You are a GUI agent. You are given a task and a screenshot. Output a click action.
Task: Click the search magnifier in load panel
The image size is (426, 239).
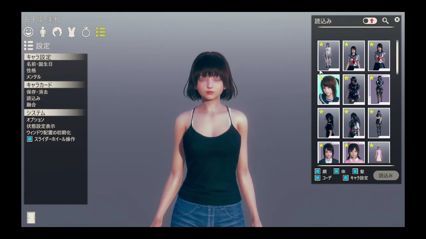click(385, 21)
